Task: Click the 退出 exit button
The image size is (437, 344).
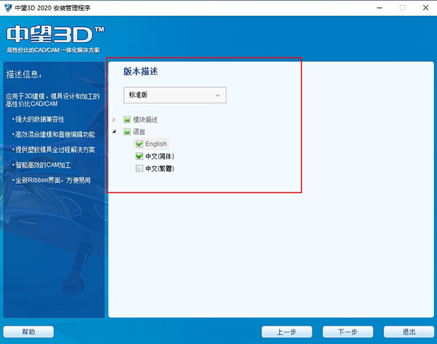Action: point(409,332)
